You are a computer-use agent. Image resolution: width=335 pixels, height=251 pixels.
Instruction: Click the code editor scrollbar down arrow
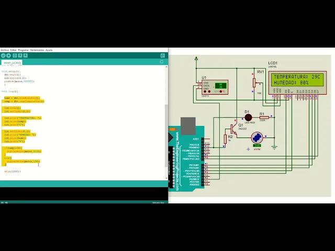[x=166, y=178]
